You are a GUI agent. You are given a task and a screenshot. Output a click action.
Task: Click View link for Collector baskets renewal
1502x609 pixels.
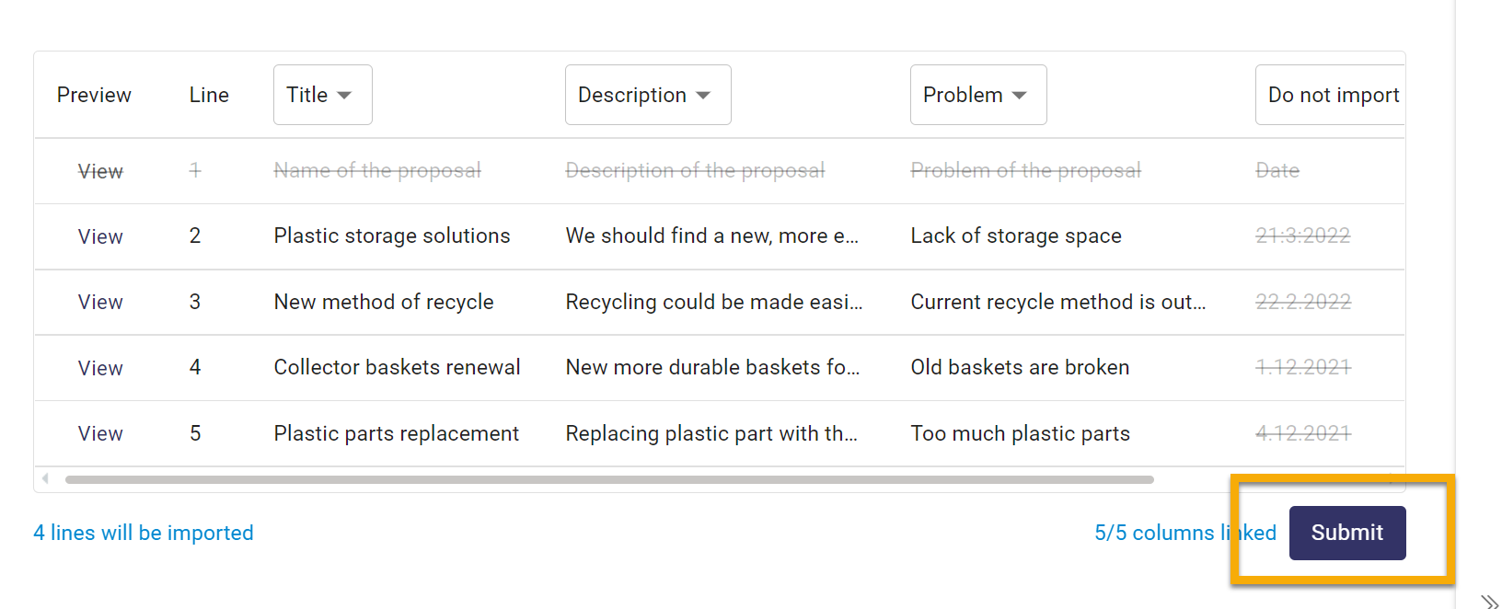click(x=100, y=368)
